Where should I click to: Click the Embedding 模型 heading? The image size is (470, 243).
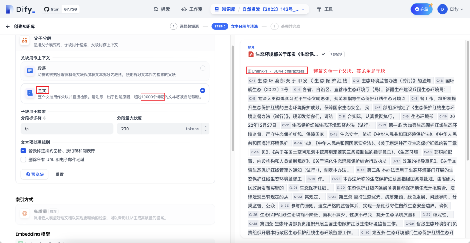33,234
